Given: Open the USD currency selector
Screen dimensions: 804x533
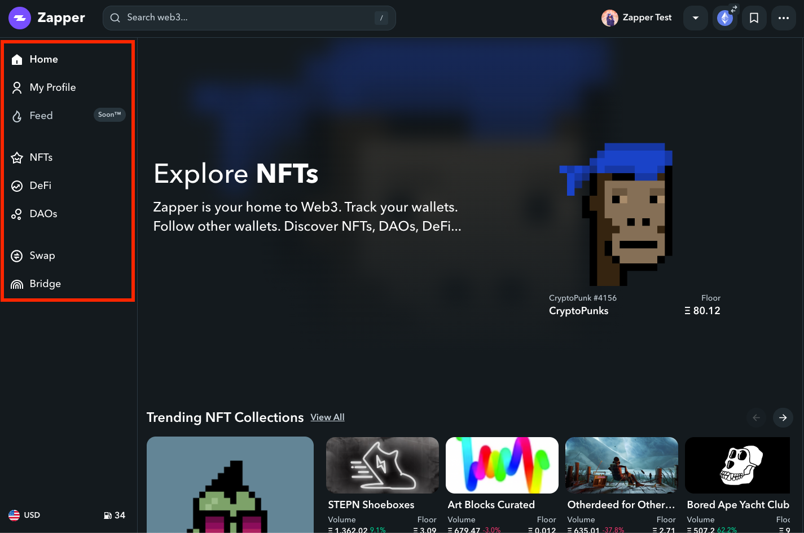Looking at the screenshot, I should [x=24, y=515].
